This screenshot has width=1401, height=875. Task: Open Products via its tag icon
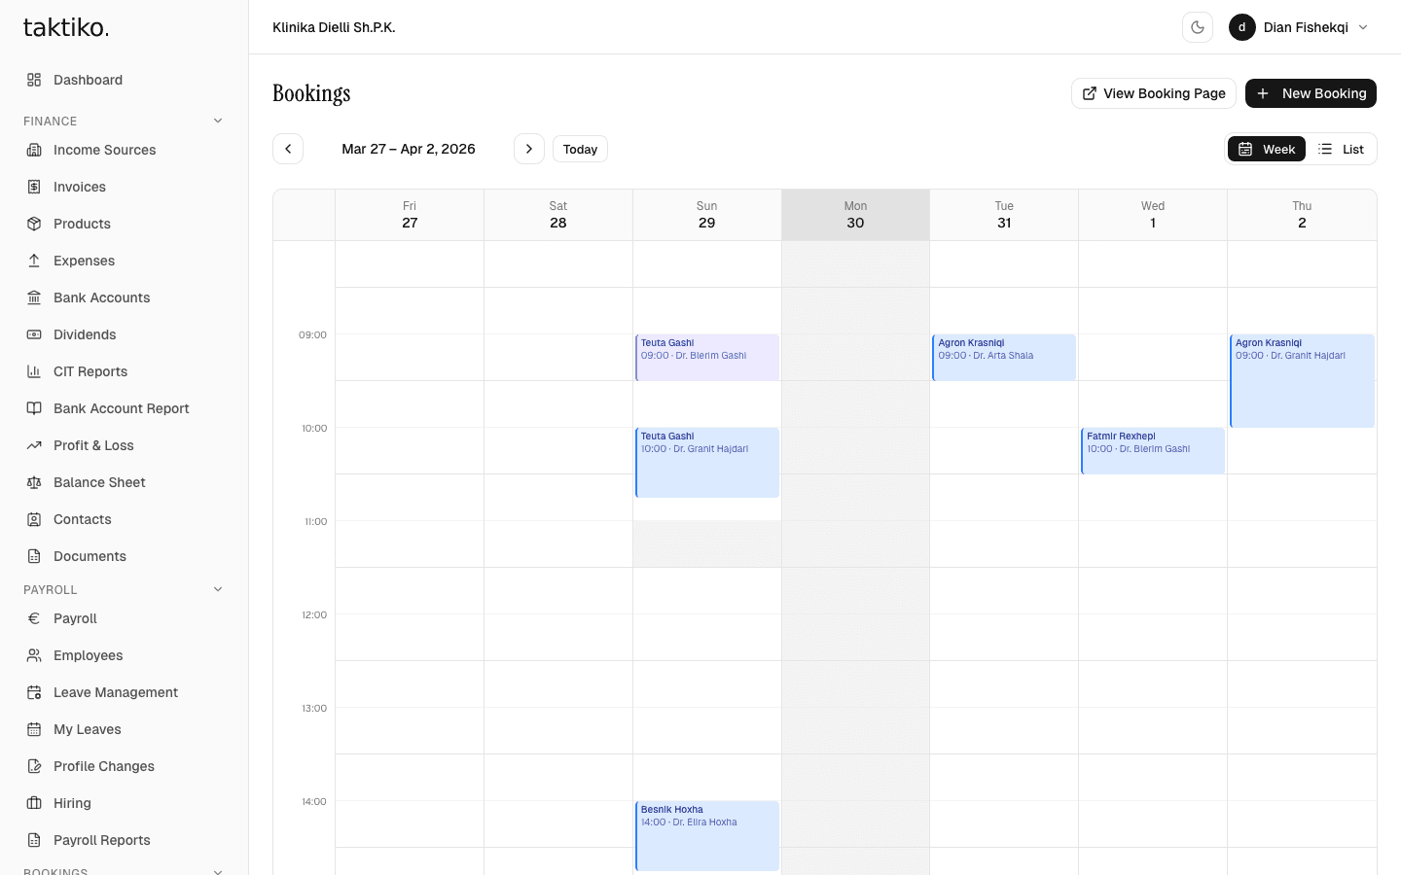[x=35, y=224]
